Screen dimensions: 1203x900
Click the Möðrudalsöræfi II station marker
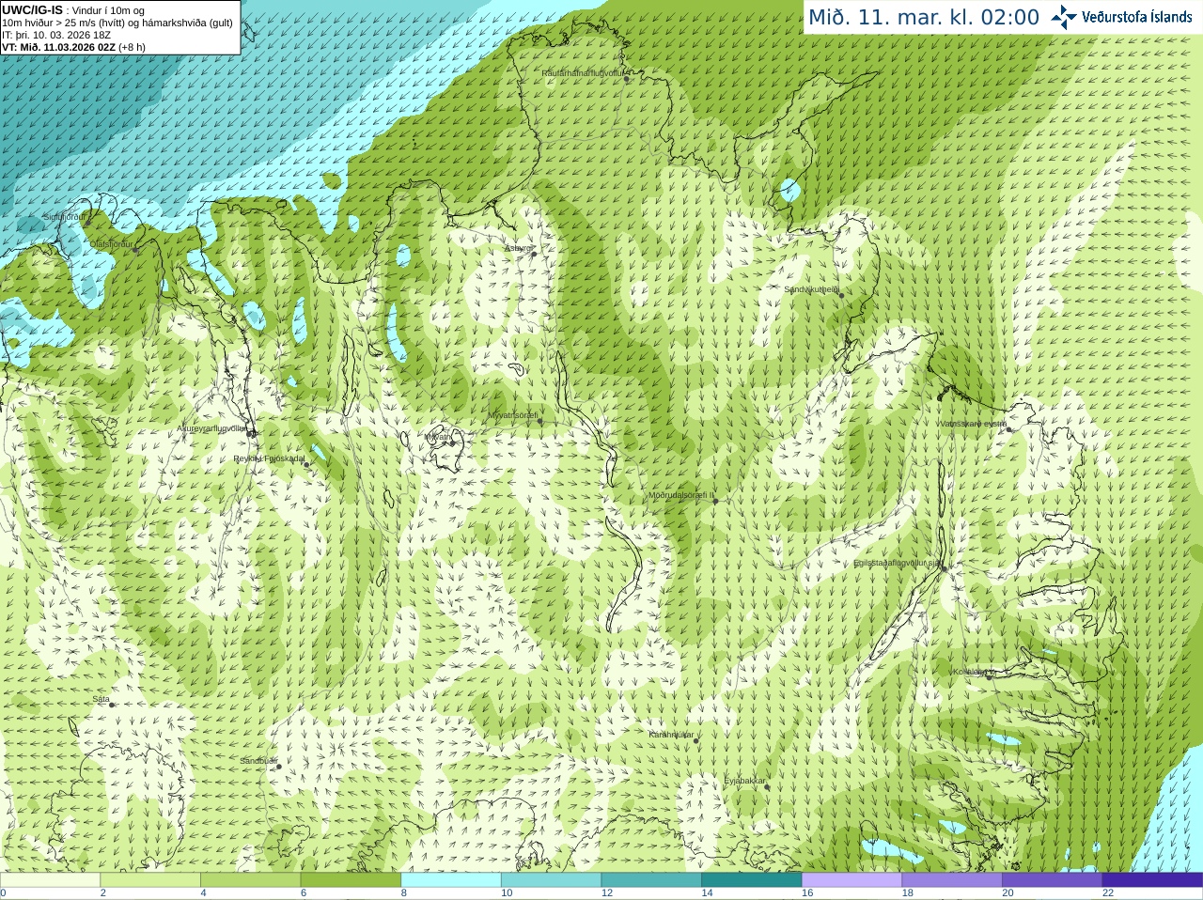[715, 501]
